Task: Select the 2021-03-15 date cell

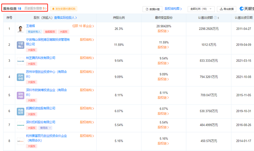Action: (244, 61)
